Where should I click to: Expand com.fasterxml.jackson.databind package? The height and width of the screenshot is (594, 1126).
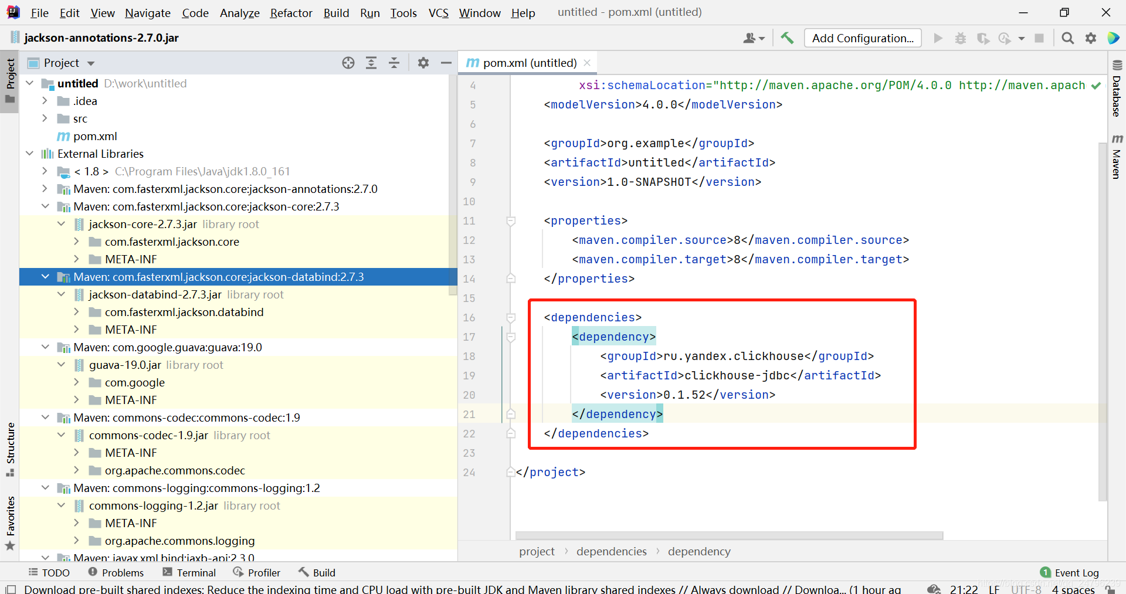(x=77, y=312)
